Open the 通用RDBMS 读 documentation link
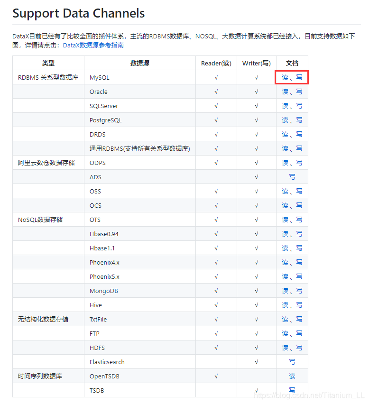Screen dimensions: 369x404 point(285,148)
